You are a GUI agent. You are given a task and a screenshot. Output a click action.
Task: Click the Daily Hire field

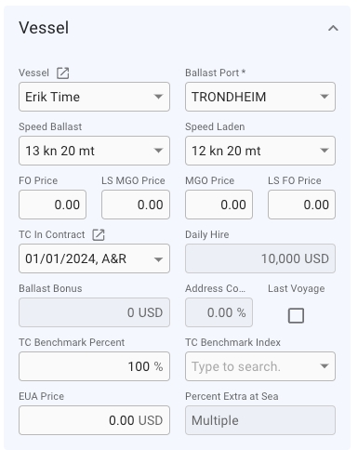260,258
